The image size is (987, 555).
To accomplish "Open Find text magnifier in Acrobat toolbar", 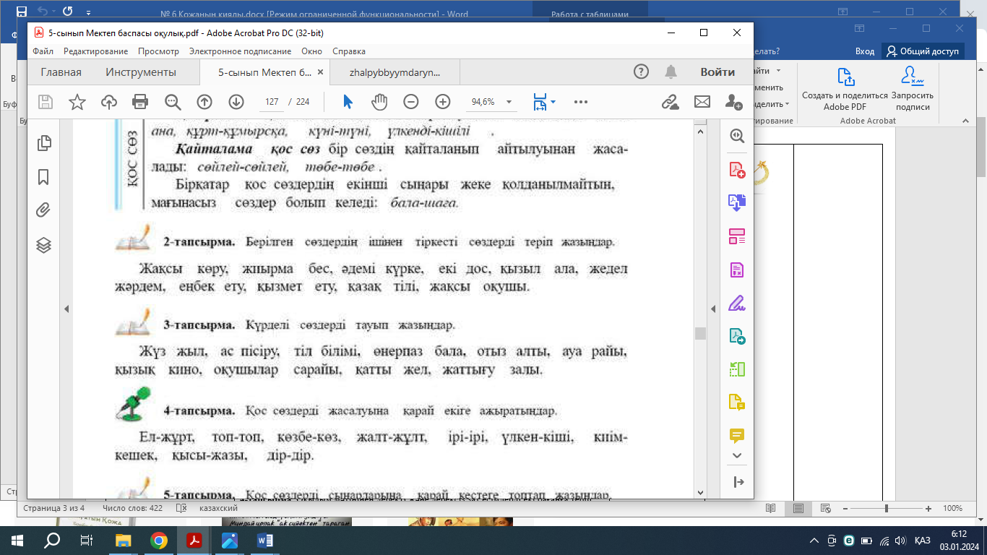I will tap(173, 102).
